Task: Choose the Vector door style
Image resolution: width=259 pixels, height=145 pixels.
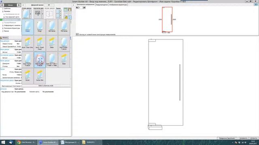Action: tap(28, 76)
